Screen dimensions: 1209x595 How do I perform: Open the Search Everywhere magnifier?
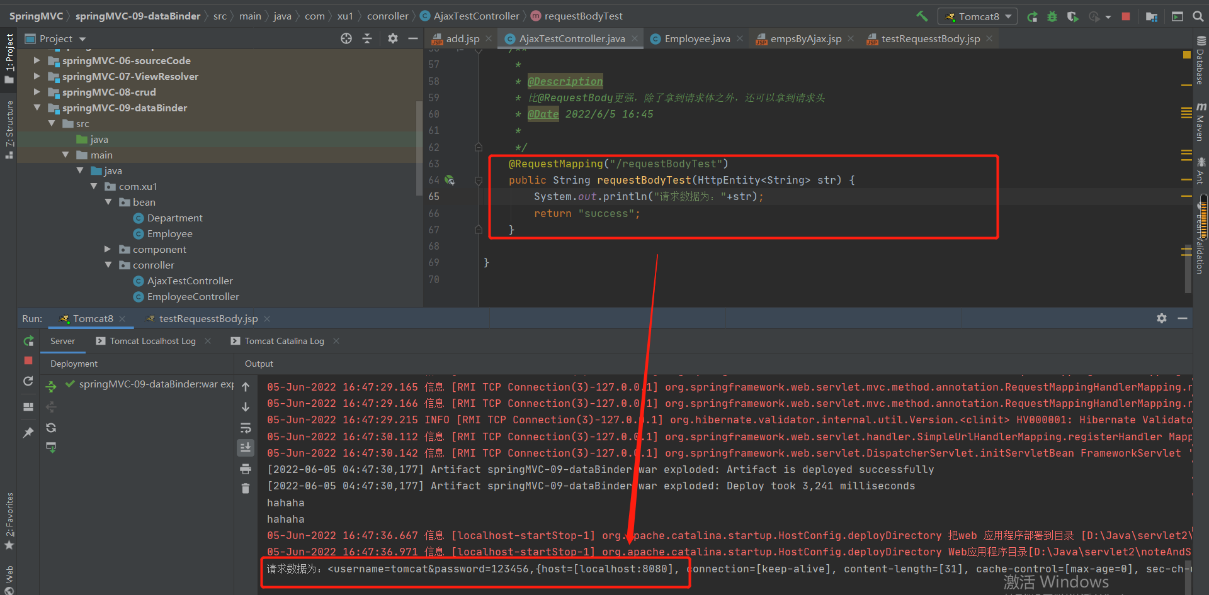tap(1198, 16)
